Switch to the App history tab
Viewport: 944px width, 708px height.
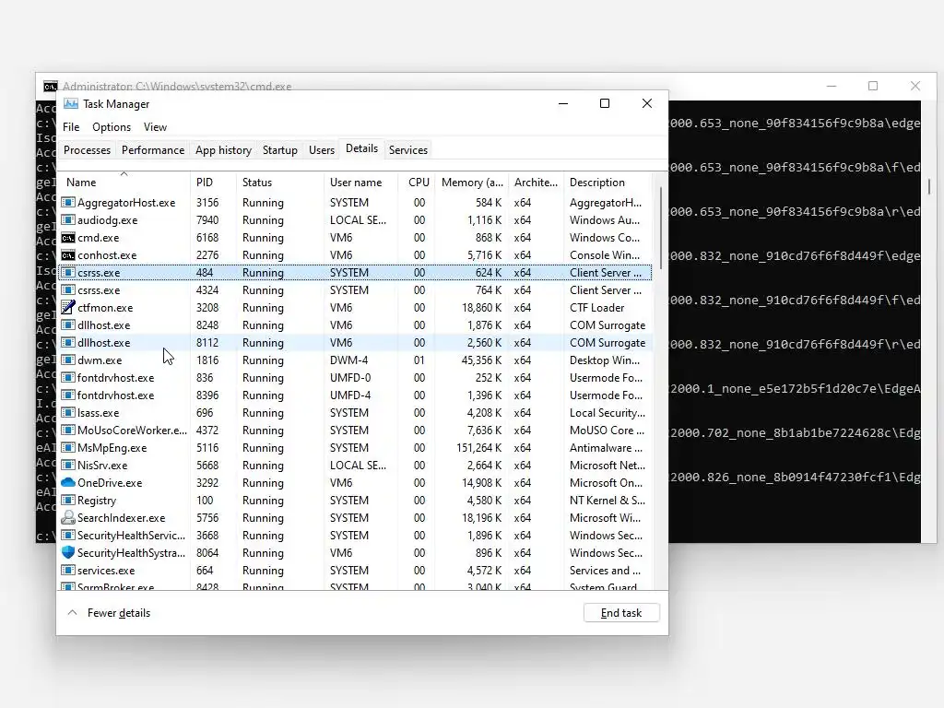pyautogui.click(x=223, y=150)
